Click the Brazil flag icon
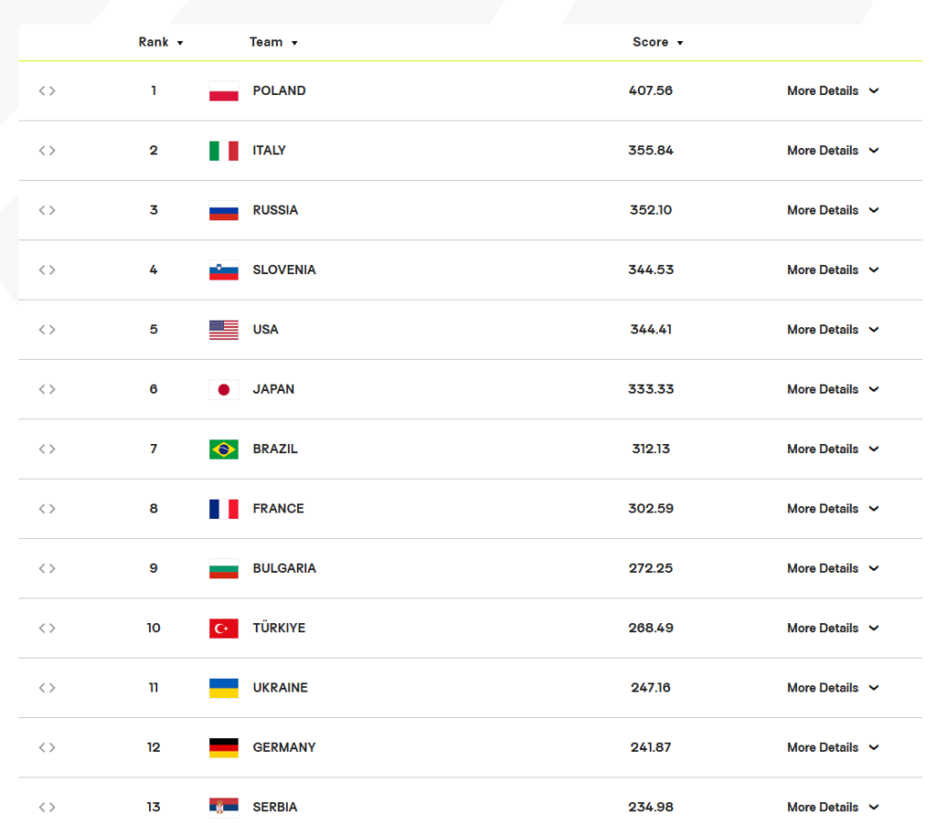Viewport: 936px width, 835px height. (x=224, y=449)
